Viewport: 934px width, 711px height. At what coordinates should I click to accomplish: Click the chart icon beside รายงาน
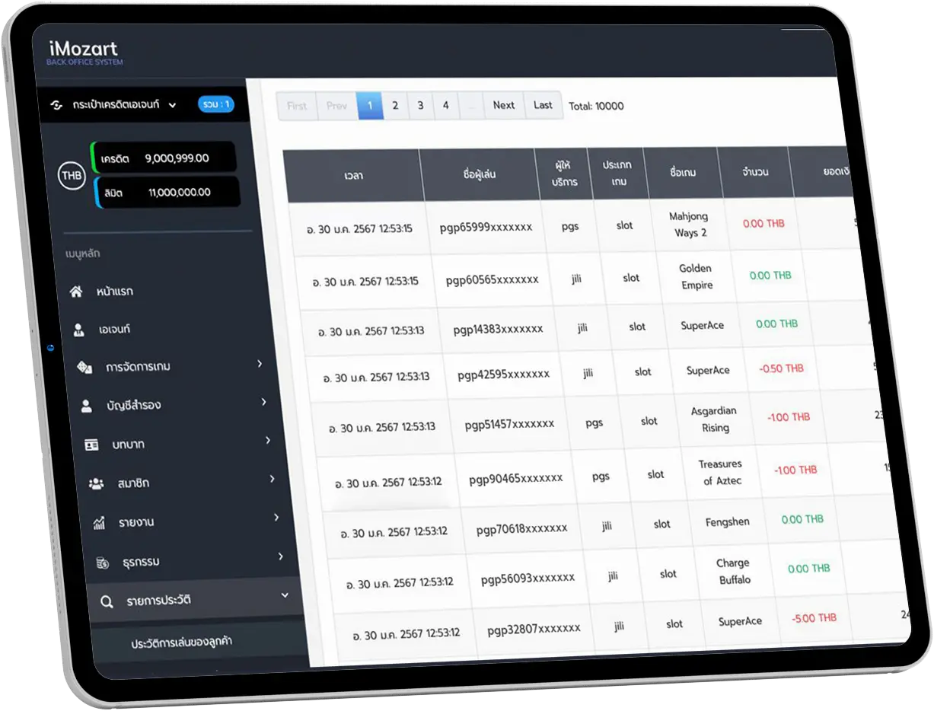[x=99, y=523]
